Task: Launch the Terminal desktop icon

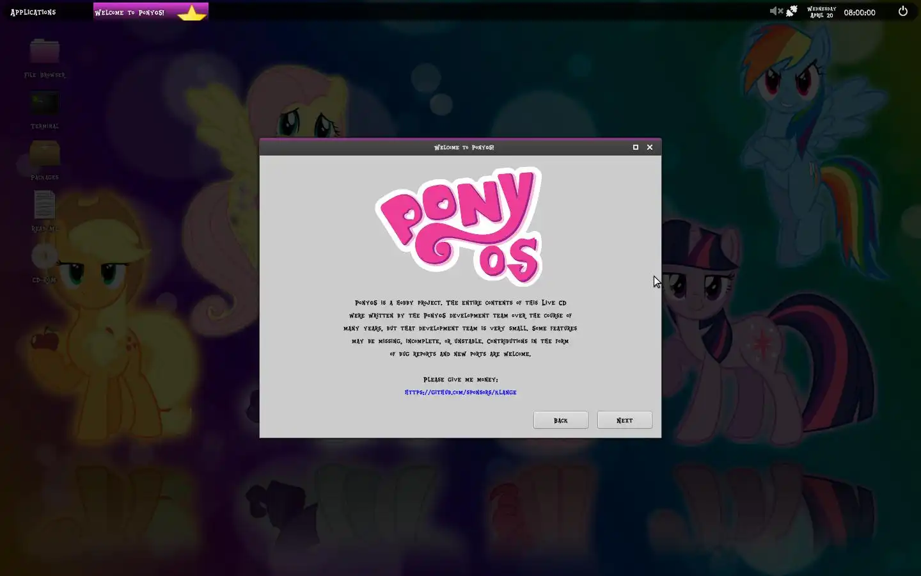Action: pos(45,109)
